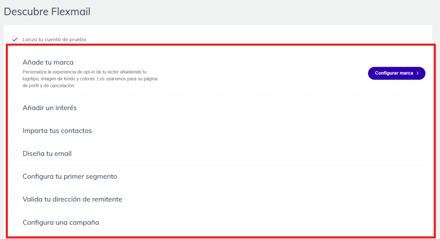Click the description text starting with Personaliza la experiencia

tap(90, 79)
